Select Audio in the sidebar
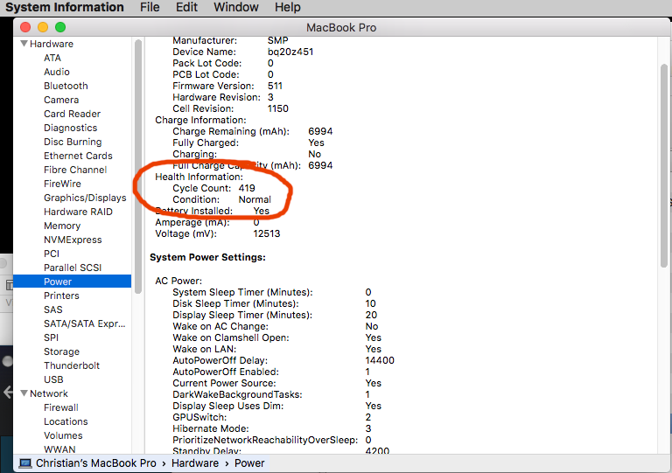The image size is (672, 473). coord(57,72)
